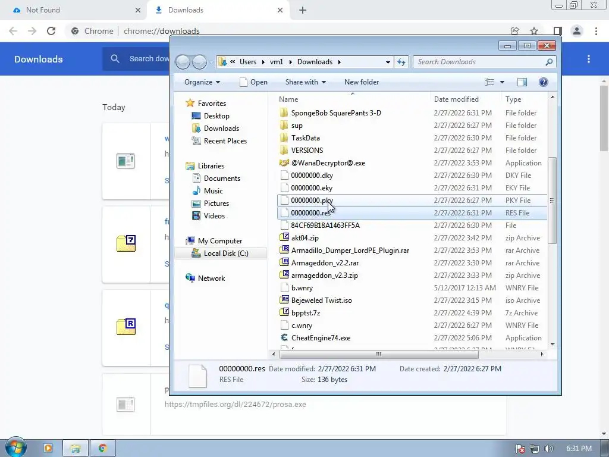
Task: Select CheatEngine74.exe application icon
Action: (x=285, y=338)
